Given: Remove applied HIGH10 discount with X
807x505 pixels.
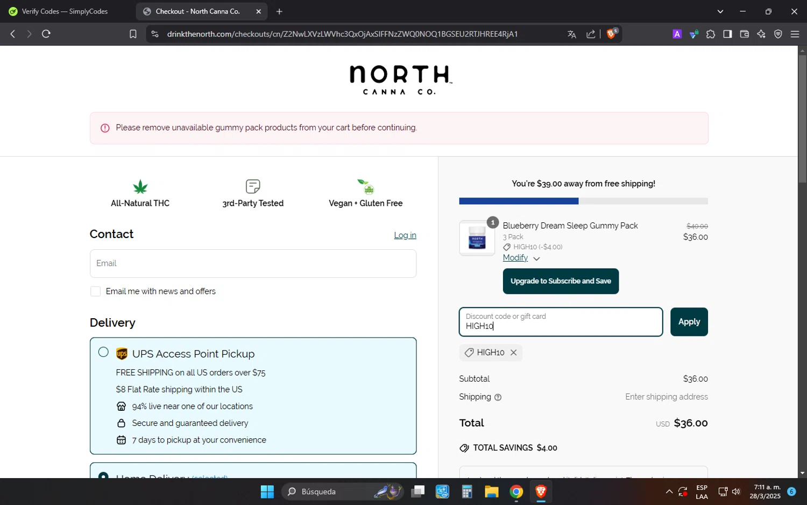Looking at the screenshot, I should [x=514, y=353].
